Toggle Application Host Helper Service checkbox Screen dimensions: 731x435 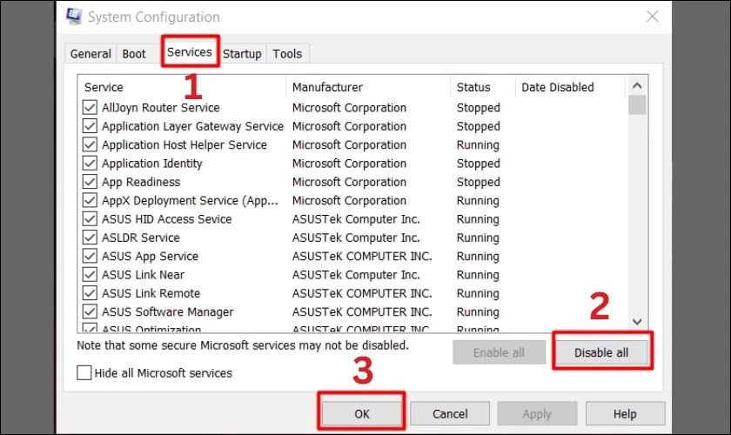(90, 145)
